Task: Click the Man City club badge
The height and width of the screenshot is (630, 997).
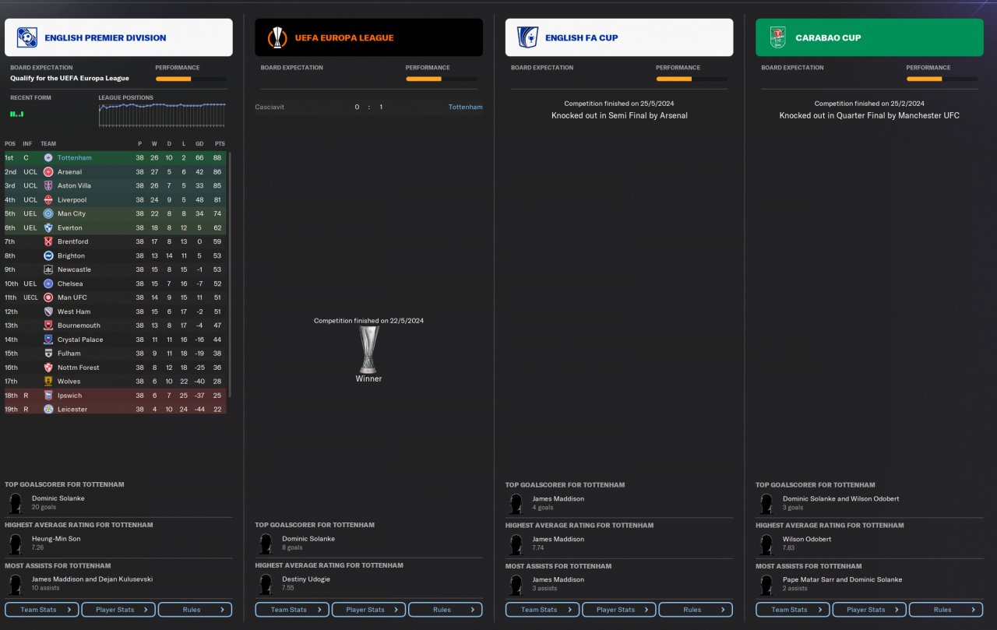Action: [48, 214]
